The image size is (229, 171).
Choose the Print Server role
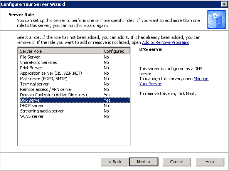click(74, 68)
